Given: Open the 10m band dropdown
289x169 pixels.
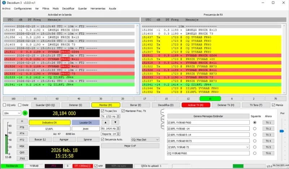Looking at the screenshot, I should pos(12,113).
